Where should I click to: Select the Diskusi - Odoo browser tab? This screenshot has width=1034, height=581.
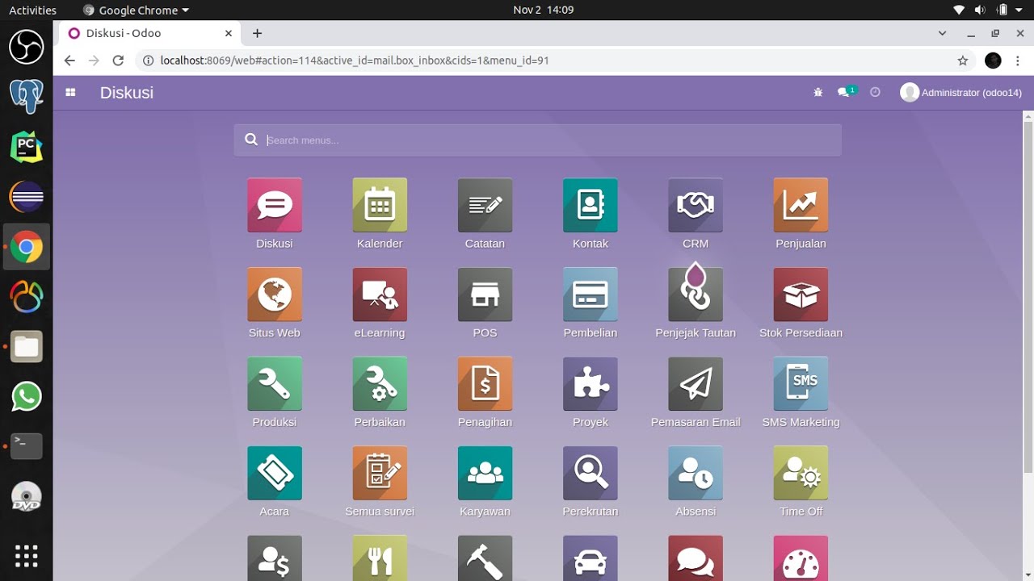coord(149,33)
